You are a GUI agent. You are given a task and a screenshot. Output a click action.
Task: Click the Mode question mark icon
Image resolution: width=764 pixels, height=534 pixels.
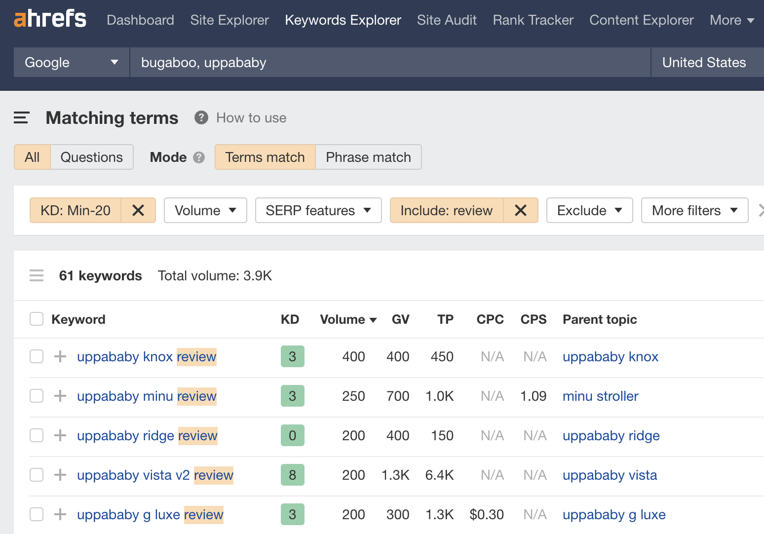[199, 157]
